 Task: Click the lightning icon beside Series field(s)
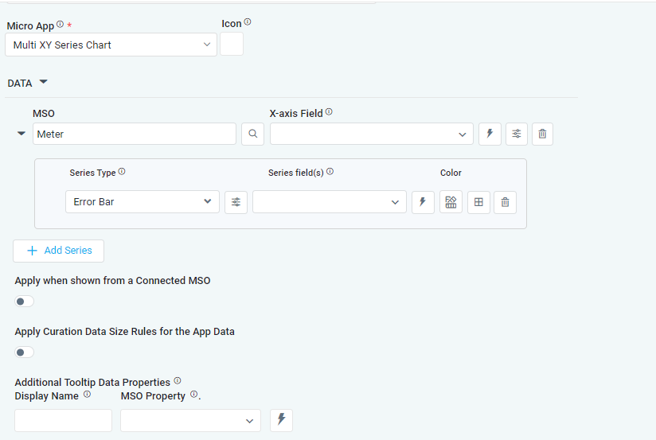click(x=423, y=202)
